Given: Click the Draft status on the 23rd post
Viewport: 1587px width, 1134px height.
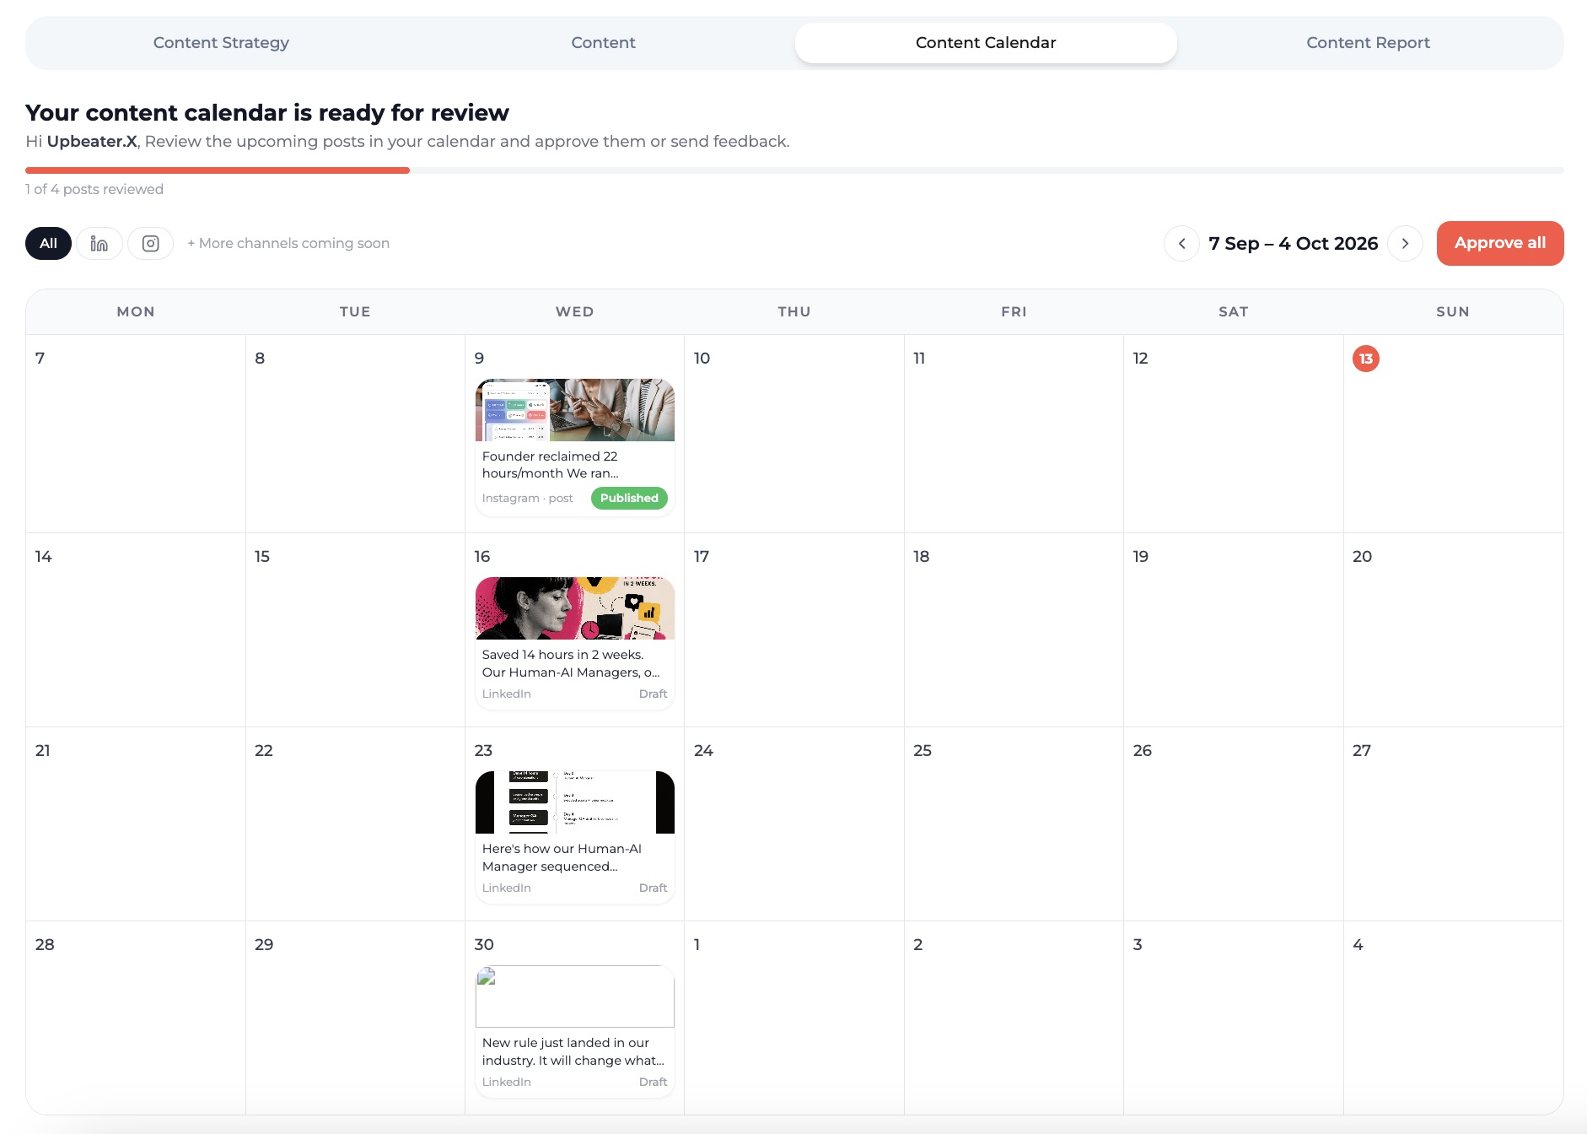Looking at the screenshot, I should [653, 888].
